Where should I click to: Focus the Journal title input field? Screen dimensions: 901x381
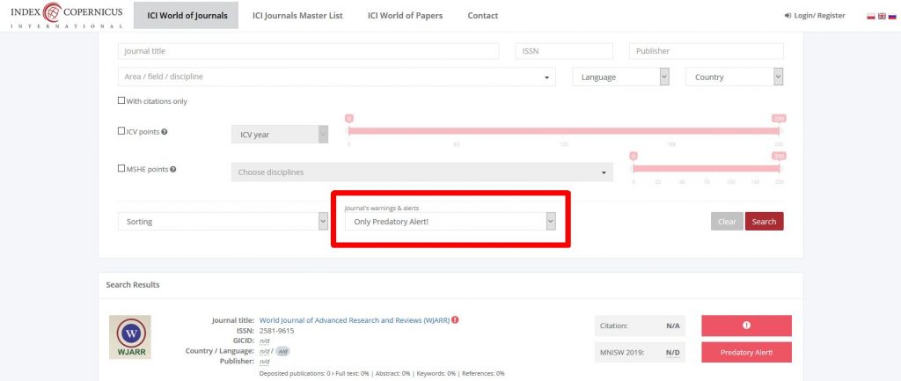(x=308, y=50)
